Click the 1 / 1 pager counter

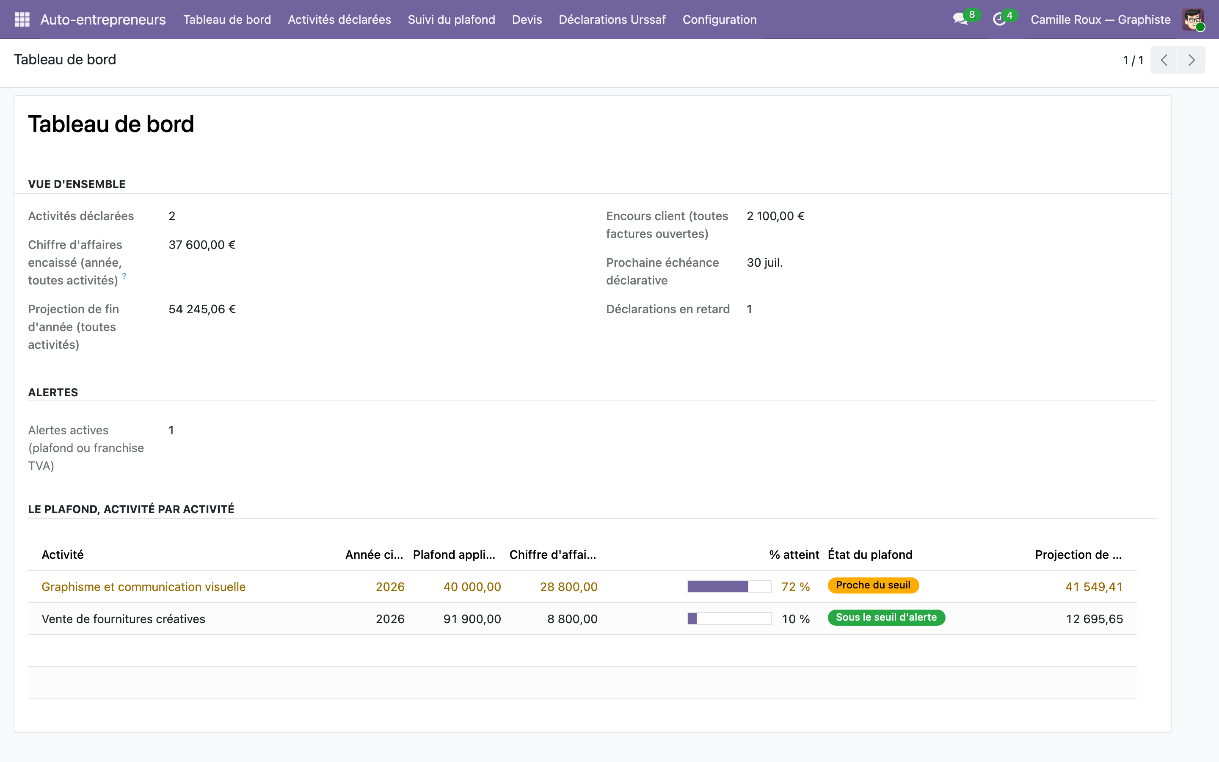(x=1133, y=61)
